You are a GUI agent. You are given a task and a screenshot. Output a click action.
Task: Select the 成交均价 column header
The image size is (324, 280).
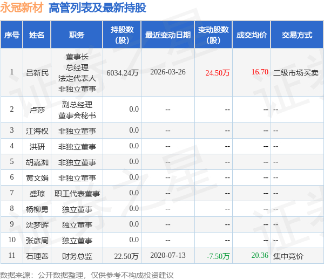point(252,35)
